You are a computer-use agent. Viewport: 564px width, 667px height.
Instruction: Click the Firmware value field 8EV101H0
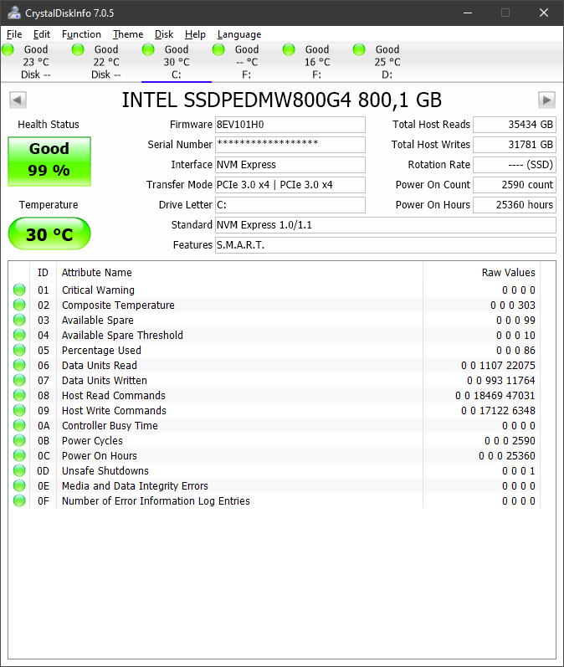tap(290, 125)
